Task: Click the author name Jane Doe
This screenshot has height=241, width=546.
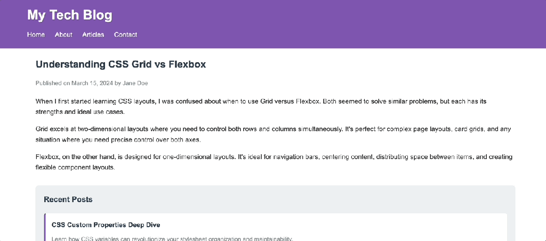Action: (x=135, y=83)
